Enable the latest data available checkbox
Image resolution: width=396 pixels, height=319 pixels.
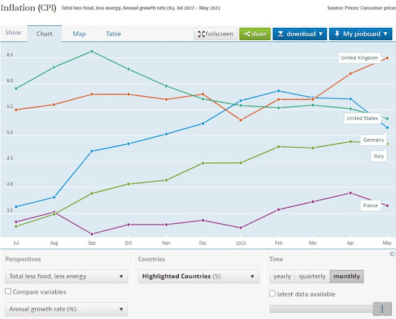pyautogui.click(x=272, y=294)
